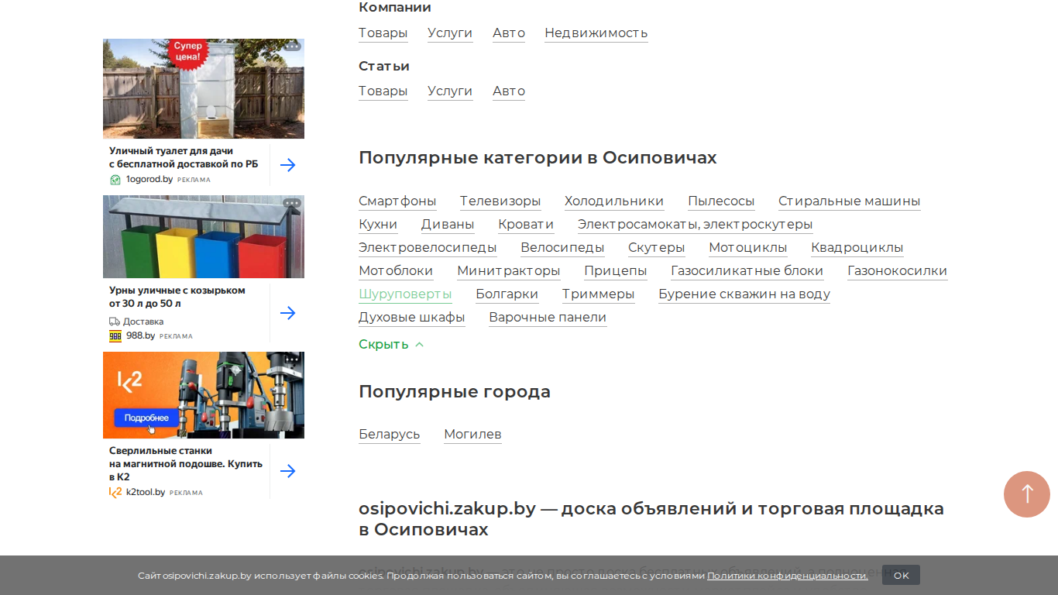Open the Диваны category
This screenshot has height=595, width=1058.
(x=448, y=224)
